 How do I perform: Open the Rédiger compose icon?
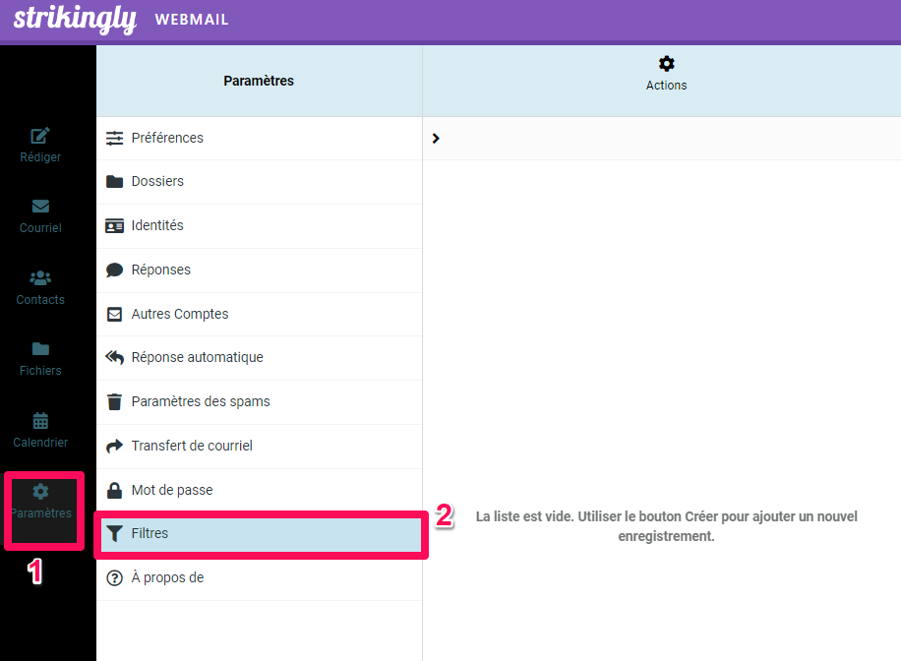click(40, 136)
